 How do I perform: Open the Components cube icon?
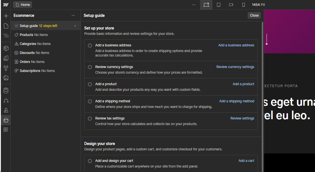[x=6, y=48]
